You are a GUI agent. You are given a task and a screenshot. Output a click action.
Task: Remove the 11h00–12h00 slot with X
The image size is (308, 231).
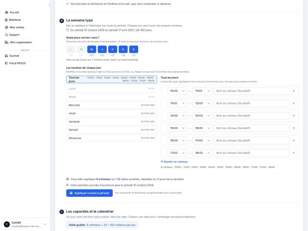tap(294, 103)
